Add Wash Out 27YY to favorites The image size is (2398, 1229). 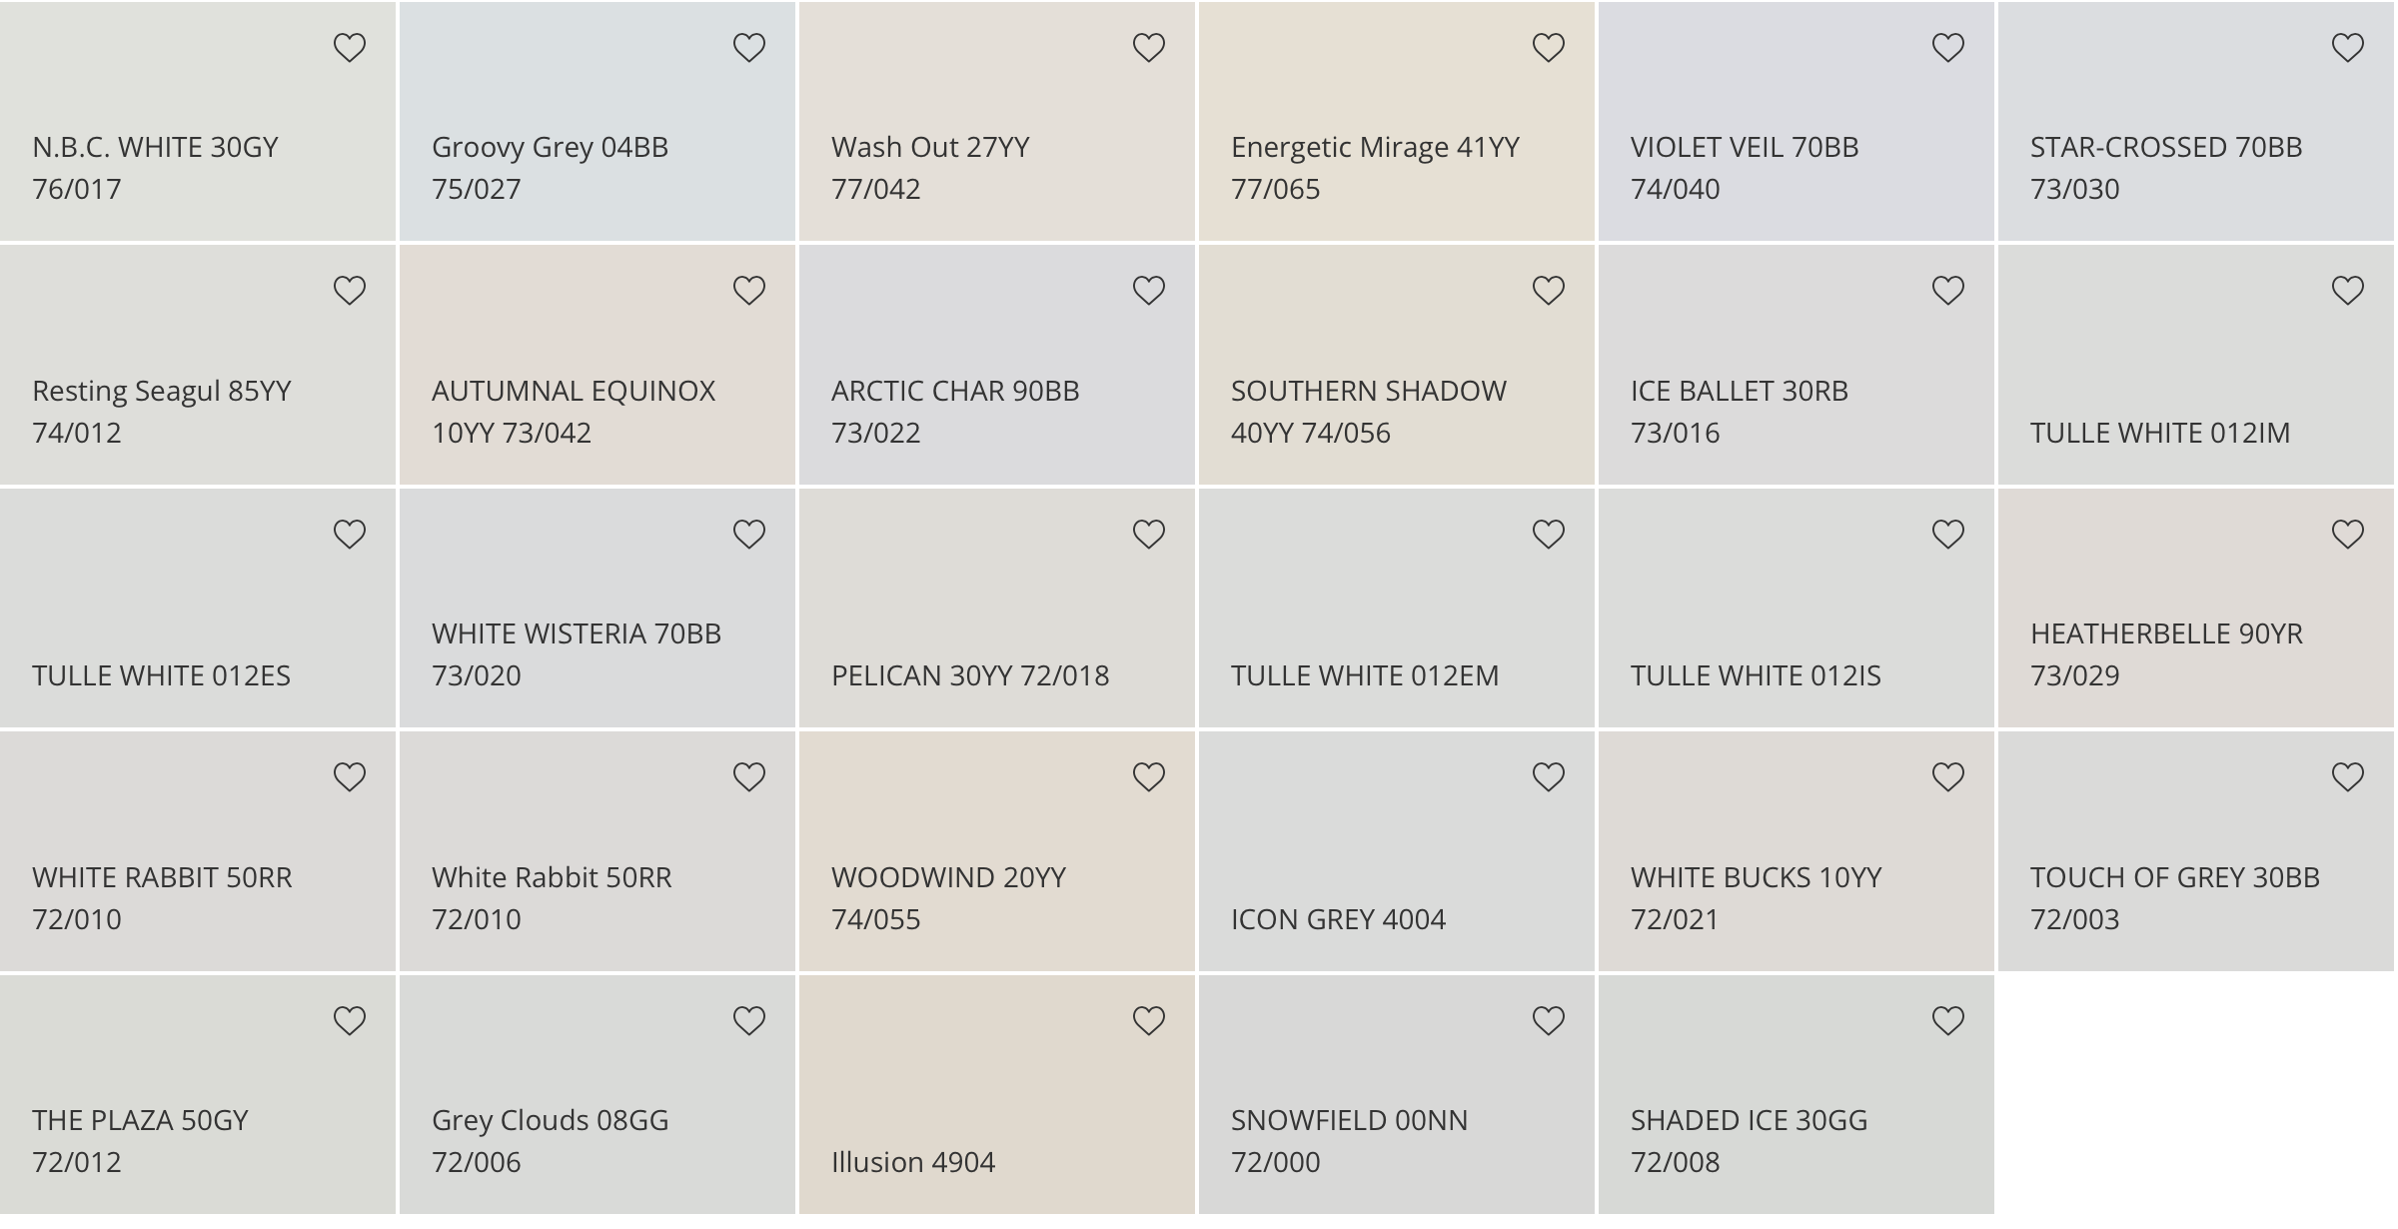(x=1148, y=47)
